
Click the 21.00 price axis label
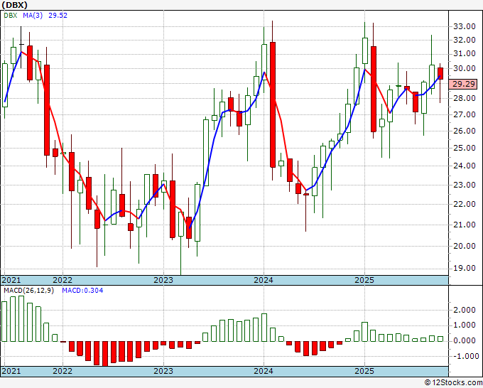pyautogui.click(x=465, y=225)
